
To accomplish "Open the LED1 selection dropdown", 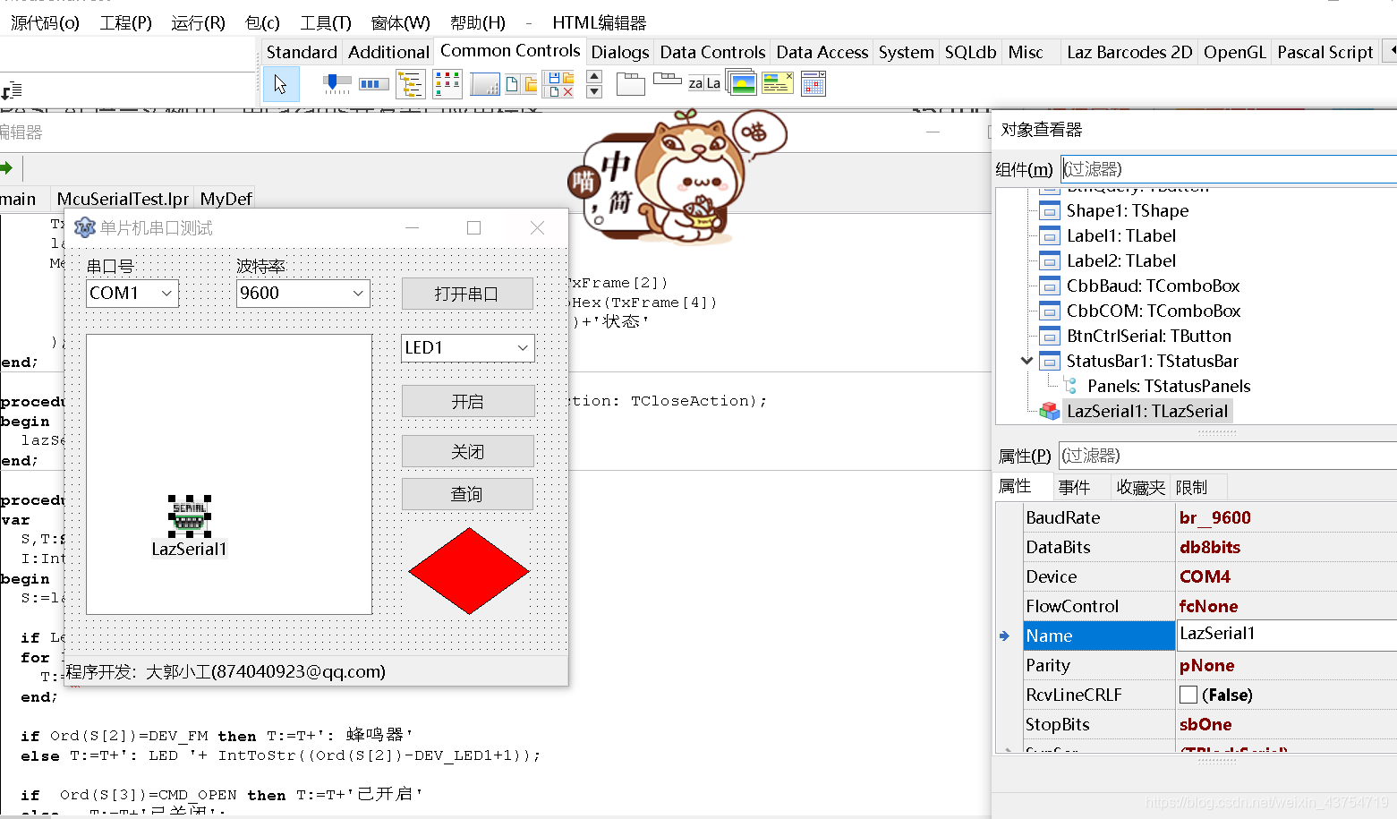I will (x=523, y=347).
